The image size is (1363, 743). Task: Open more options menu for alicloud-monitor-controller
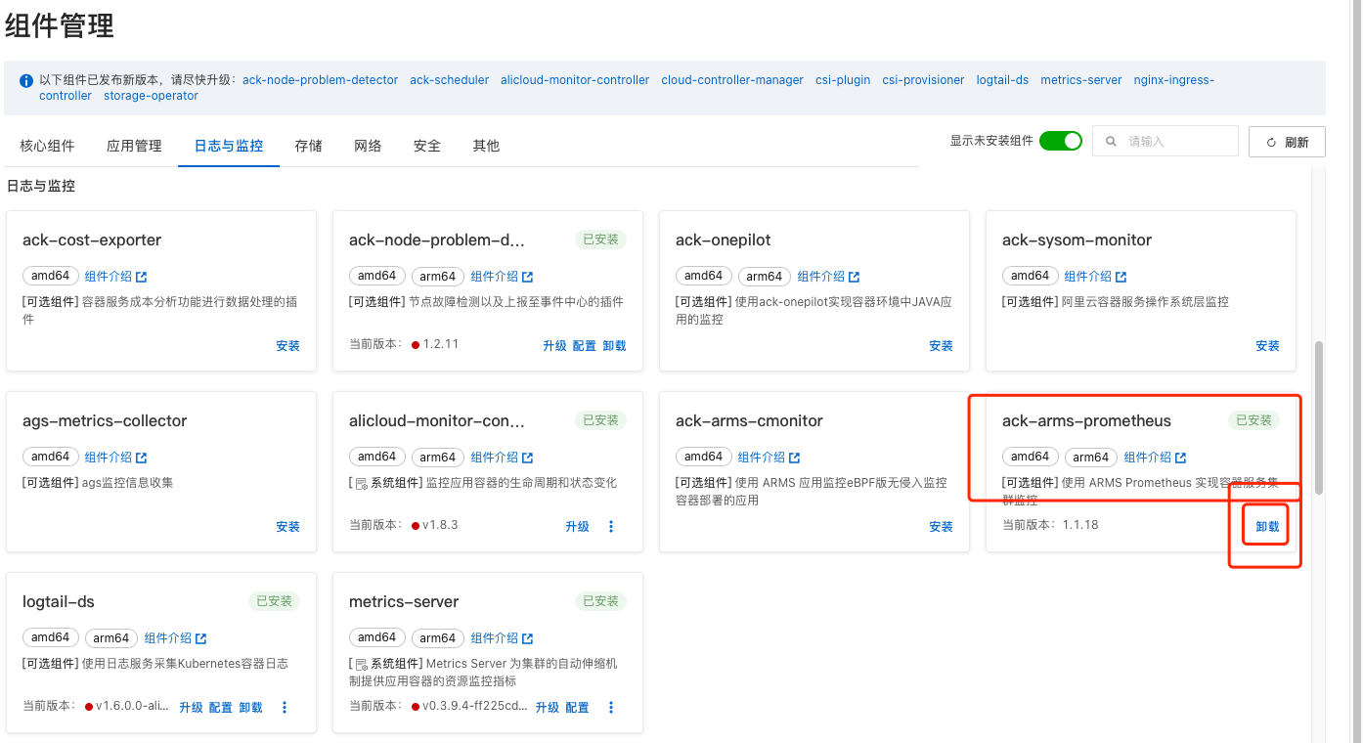611,526
